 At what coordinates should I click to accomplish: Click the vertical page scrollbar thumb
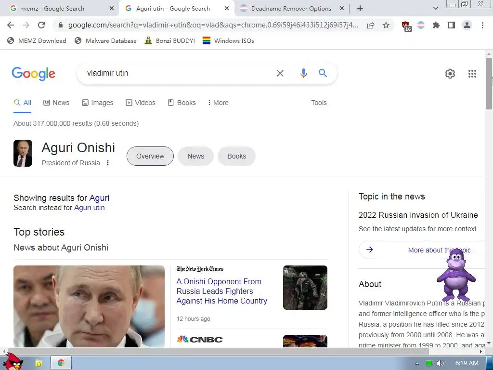click(x=489, y=83)
